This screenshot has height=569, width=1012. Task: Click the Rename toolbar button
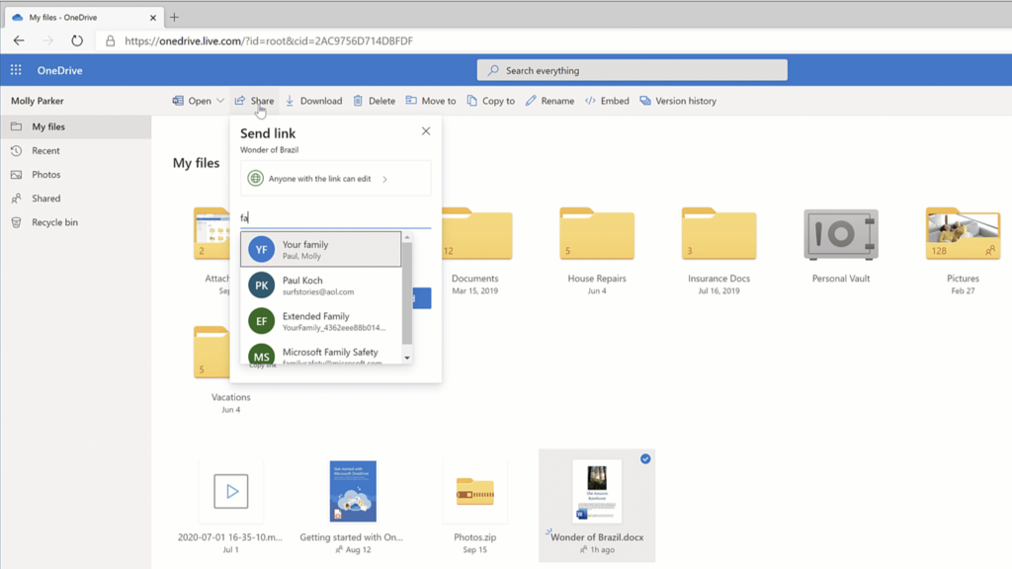(549, 101)
